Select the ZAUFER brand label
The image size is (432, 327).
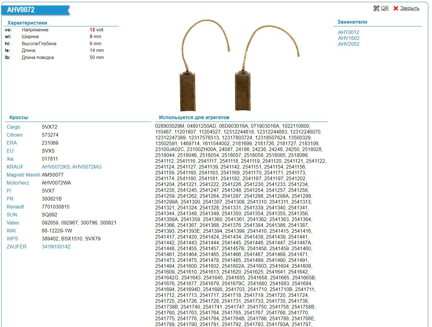tap(17, 247)
